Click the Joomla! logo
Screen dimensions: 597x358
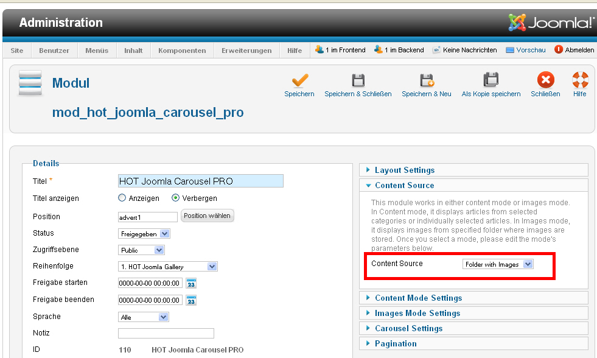(551, 23)
